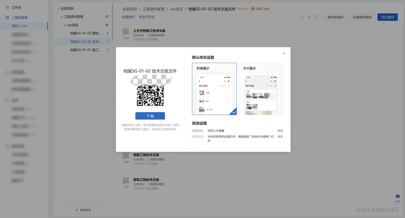Screen dimensions: 405x218
Task: Click the search magnifier icon
Action: click(302, 17)
